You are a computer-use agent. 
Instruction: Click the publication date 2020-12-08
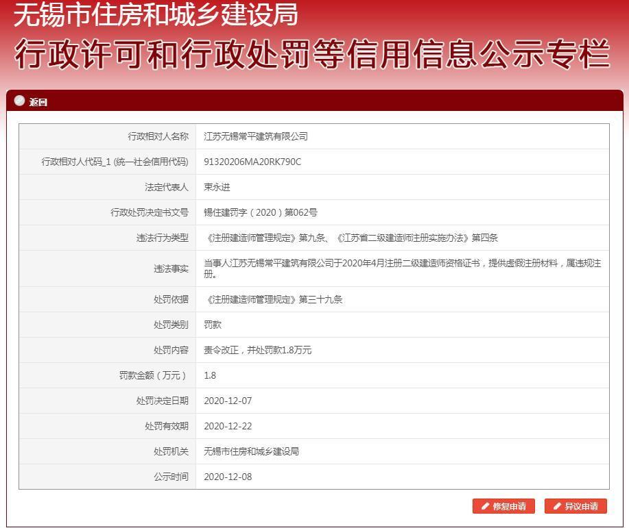coord(228,477)
